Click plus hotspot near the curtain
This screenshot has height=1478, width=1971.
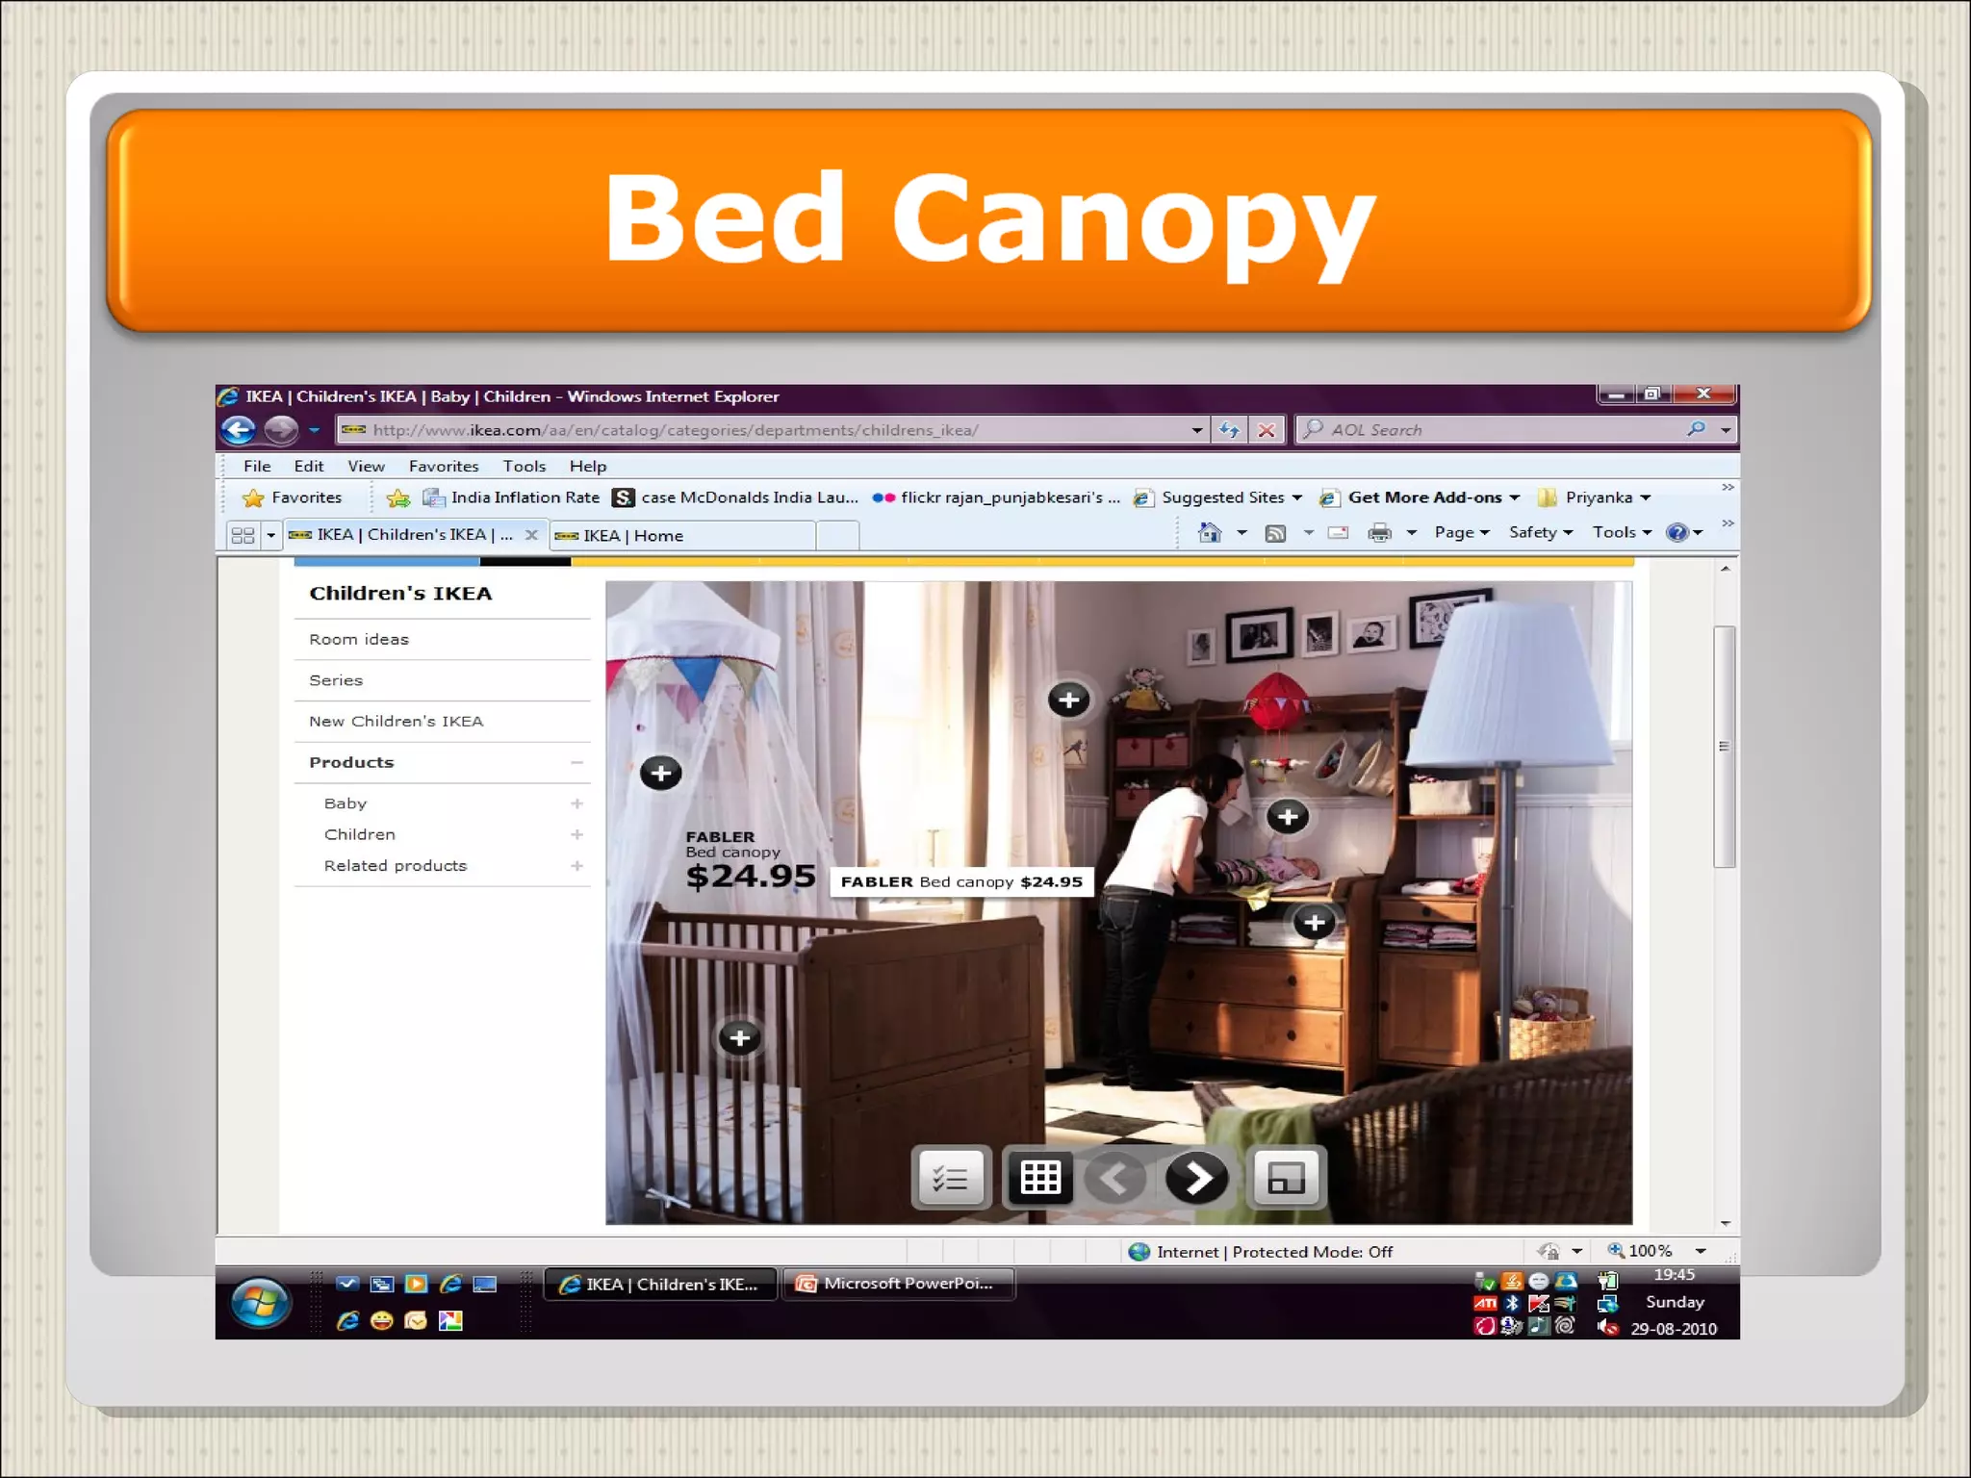point(1068,700)
